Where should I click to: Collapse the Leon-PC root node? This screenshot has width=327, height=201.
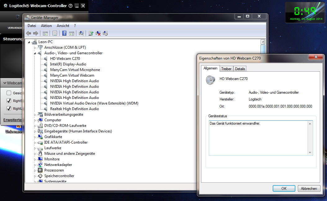[x=29, y=42]
